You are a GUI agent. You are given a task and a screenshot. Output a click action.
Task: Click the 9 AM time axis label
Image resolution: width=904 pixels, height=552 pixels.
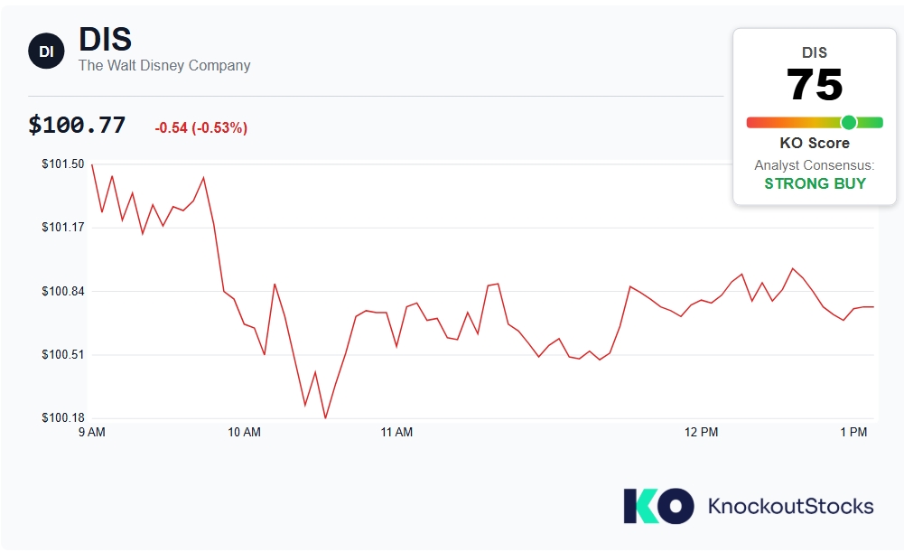coord(92,432)
